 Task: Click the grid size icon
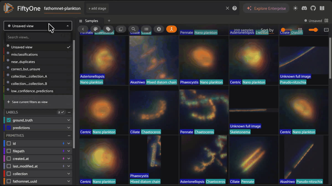[300, 30]
